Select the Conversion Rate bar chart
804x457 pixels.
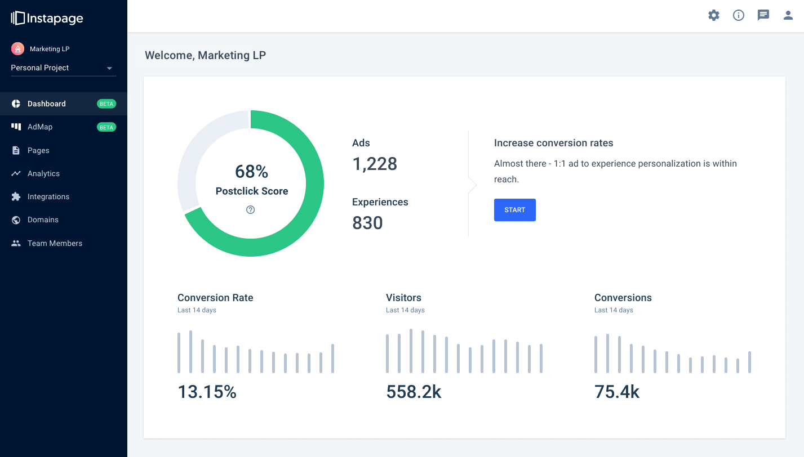click(255, 351)
